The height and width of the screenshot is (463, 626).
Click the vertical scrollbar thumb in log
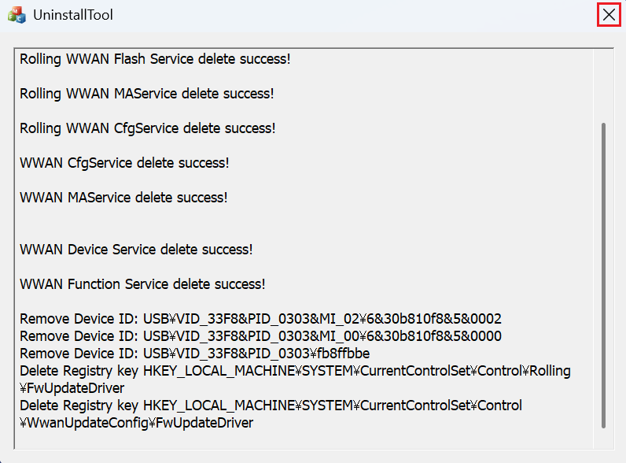click(603, 276)
